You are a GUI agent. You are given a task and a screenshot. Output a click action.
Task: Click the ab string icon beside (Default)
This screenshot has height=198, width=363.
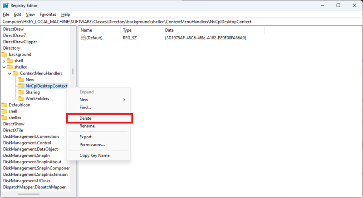83,38
